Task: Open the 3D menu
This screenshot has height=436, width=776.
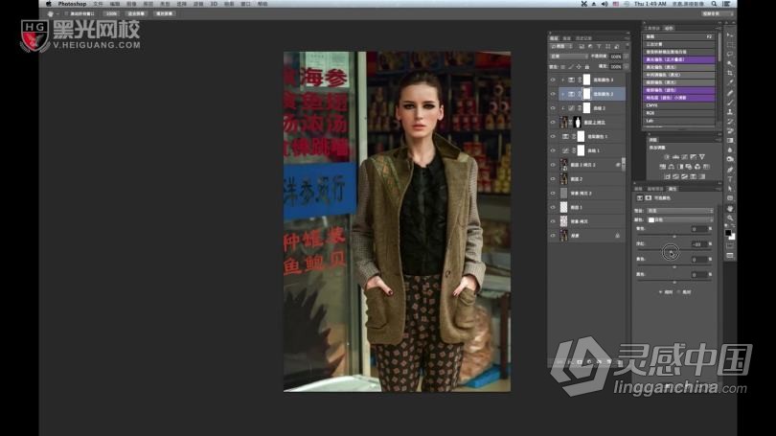Action: pos(214,4)
